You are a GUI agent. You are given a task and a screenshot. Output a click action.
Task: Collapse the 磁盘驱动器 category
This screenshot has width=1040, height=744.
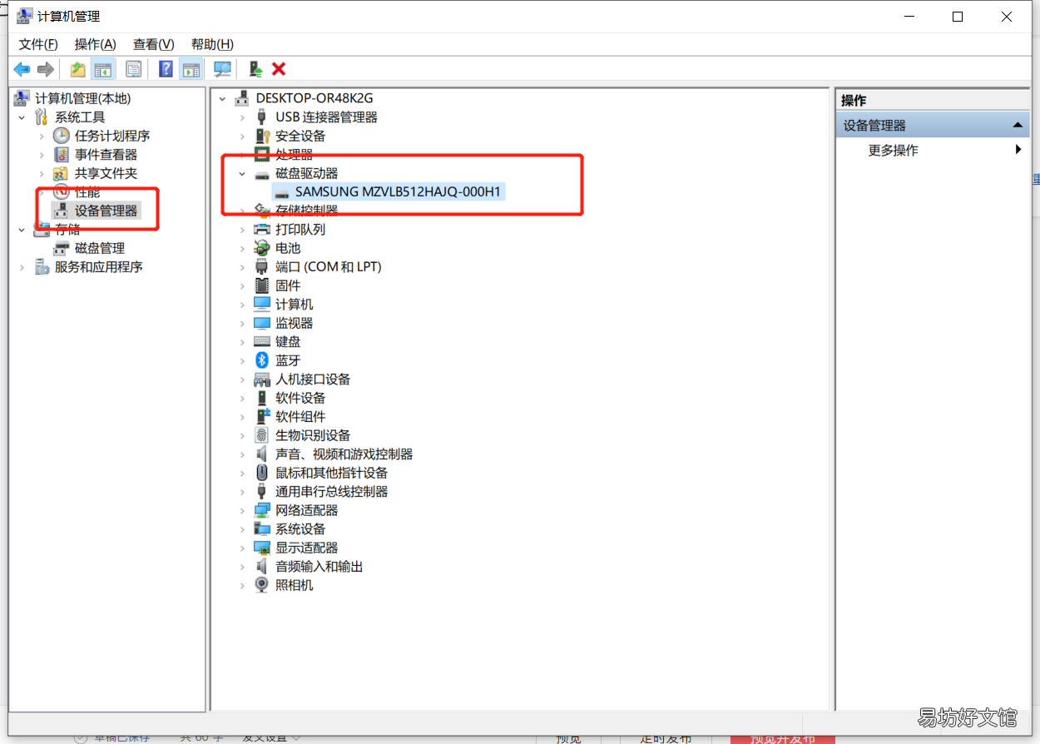[243, 173]
